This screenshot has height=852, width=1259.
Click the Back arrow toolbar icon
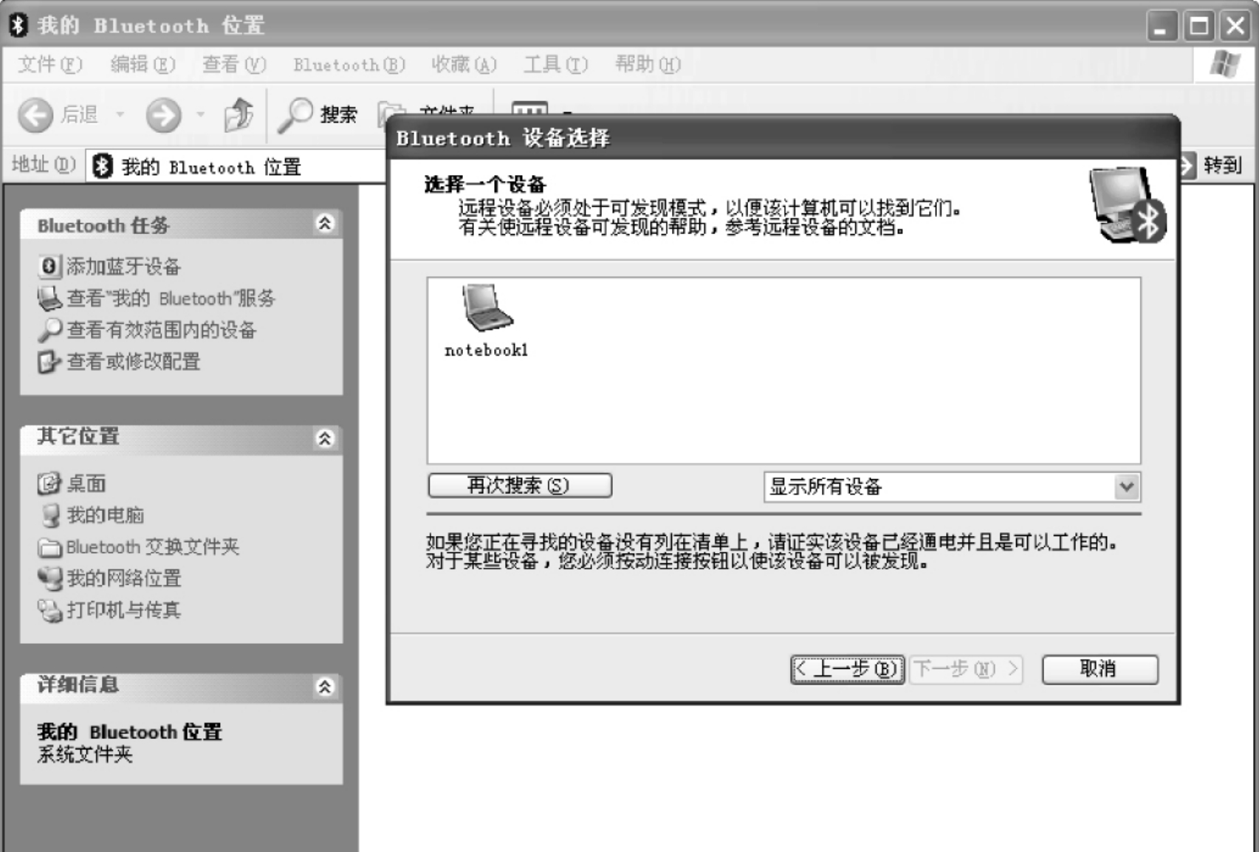35,115
